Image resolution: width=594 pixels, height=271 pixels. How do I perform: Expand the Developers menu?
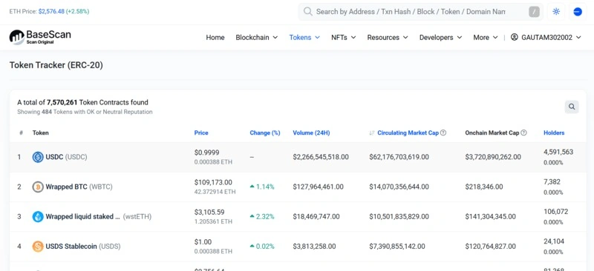(x=440, y=38)
